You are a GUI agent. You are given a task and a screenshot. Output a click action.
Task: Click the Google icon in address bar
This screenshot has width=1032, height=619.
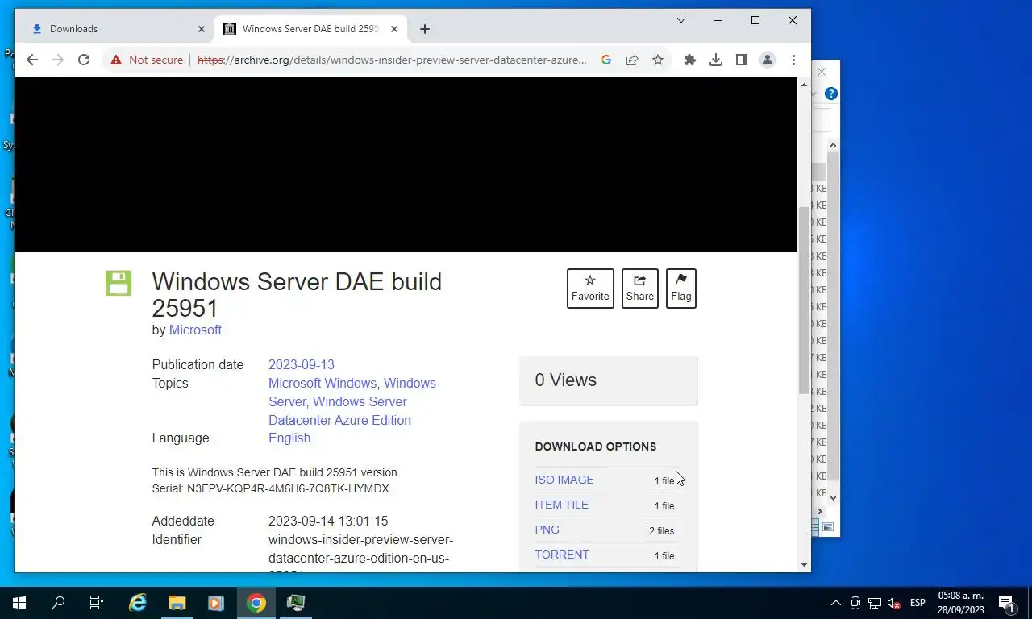point(606,60)
